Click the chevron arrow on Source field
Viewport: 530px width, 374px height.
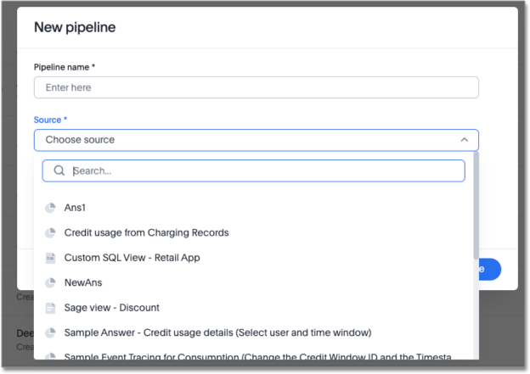click(x=464, y=140)
